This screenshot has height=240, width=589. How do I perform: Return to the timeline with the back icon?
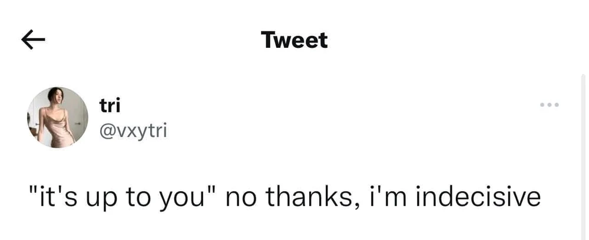point(34,40)
